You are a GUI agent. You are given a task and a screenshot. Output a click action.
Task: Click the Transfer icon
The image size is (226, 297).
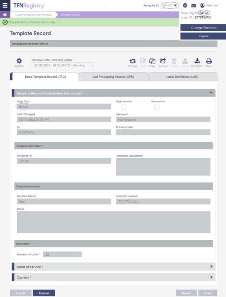tap(163, 63)
